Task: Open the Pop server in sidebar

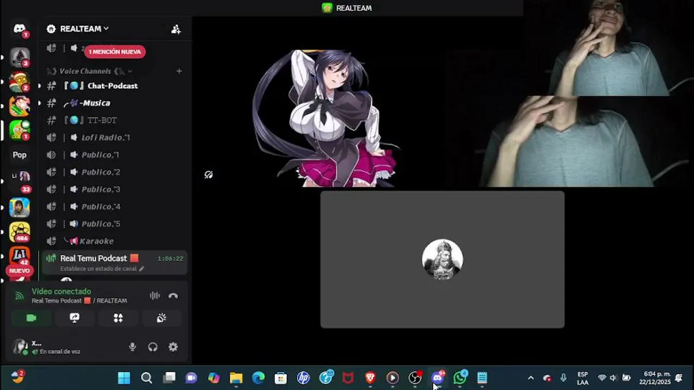Action: point(20,155)
